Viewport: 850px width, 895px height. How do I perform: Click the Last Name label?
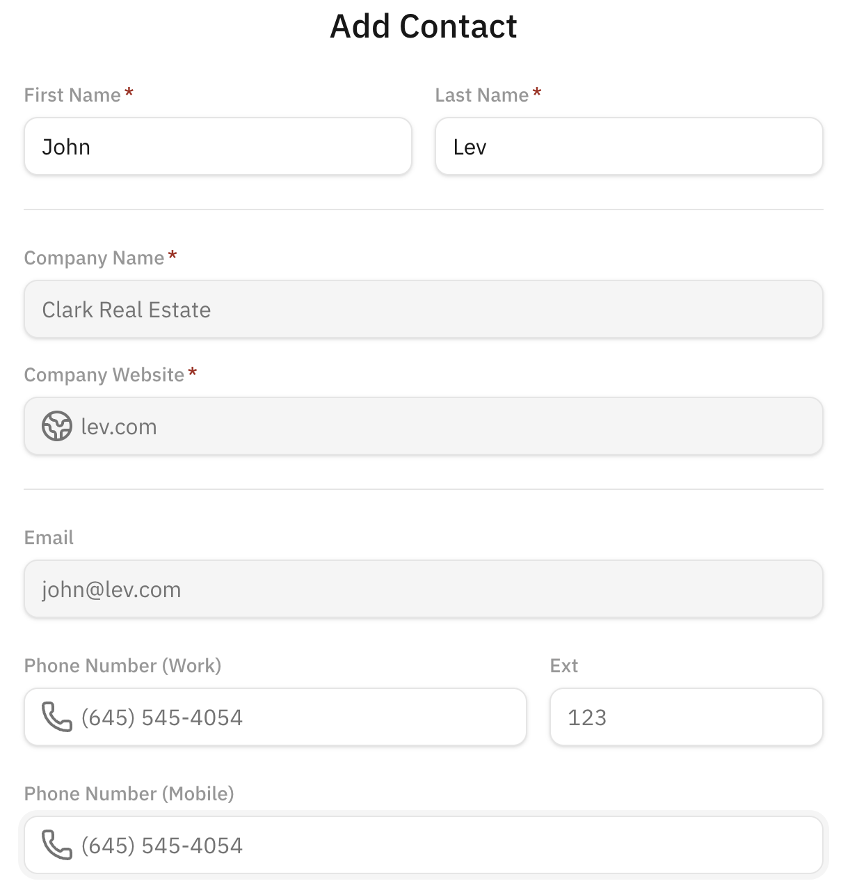481,95
